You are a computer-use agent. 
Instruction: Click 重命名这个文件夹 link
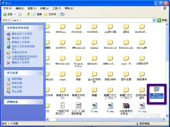pos(22,34)
